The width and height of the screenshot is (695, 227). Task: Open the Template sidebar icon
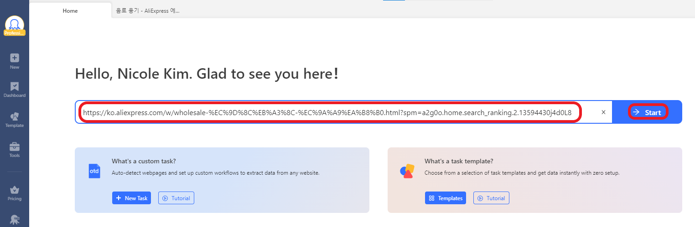15,117
